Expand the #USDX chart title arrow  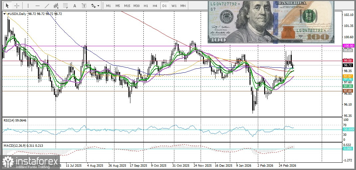pos(4,14)
